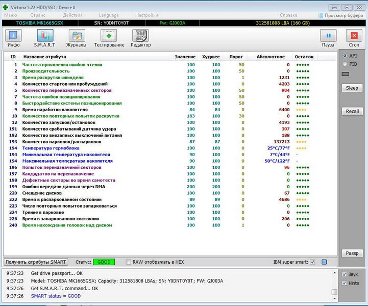Open the Инфо drive info panel
Screen dimensions: 368x306
click(14, 38)
